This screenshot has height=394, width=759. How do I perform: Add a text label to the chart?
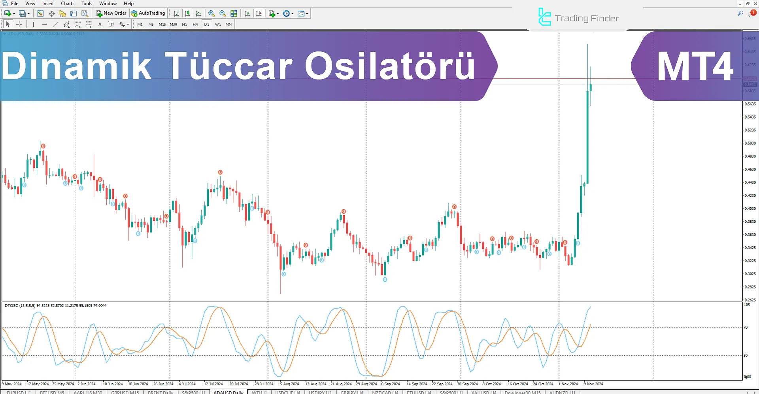pyautogui.click(x=111, y=24)
